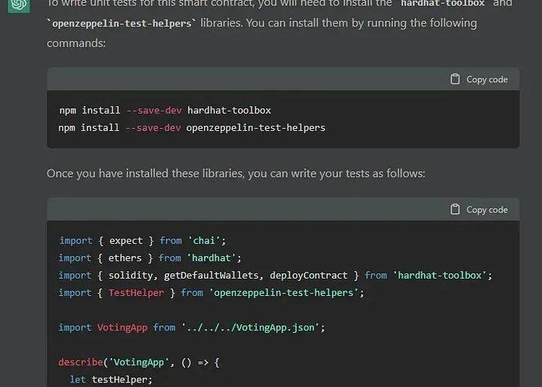Click the --save-dev flag in first npm command
Viewport: 542px width, 387px height.
(x=154, y=110)
